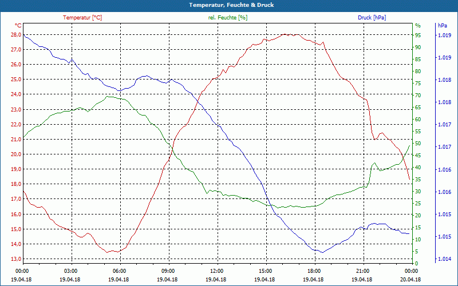Click the "10" humidity axis tick
This screenshot has height=286, width=458.
coord(418,240)
